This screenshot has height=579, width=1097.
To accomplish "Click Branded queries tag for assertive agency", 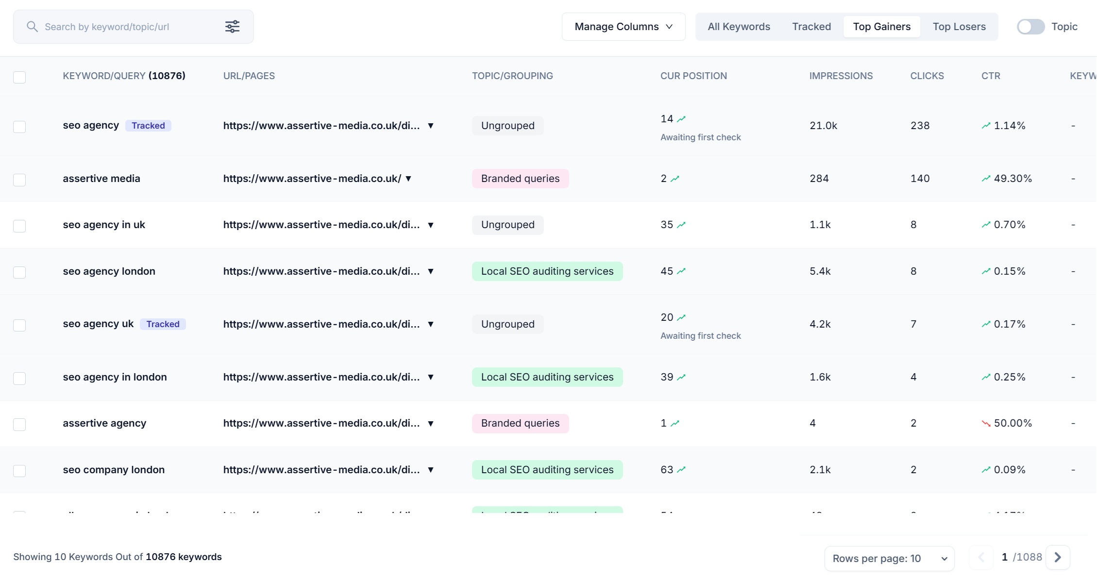I will tap(520, 423).
